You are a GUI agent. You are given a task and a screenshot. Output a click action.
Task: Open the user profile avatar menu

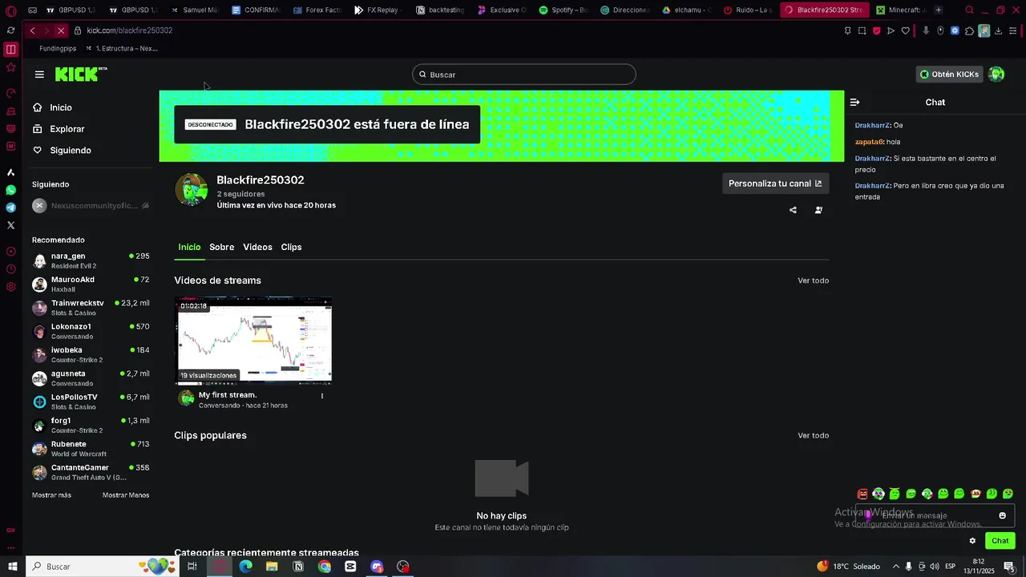tap(996, 75)
